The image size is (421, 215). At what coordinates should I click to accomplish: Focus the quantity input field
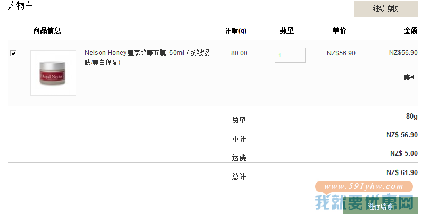tap(290, 55)
